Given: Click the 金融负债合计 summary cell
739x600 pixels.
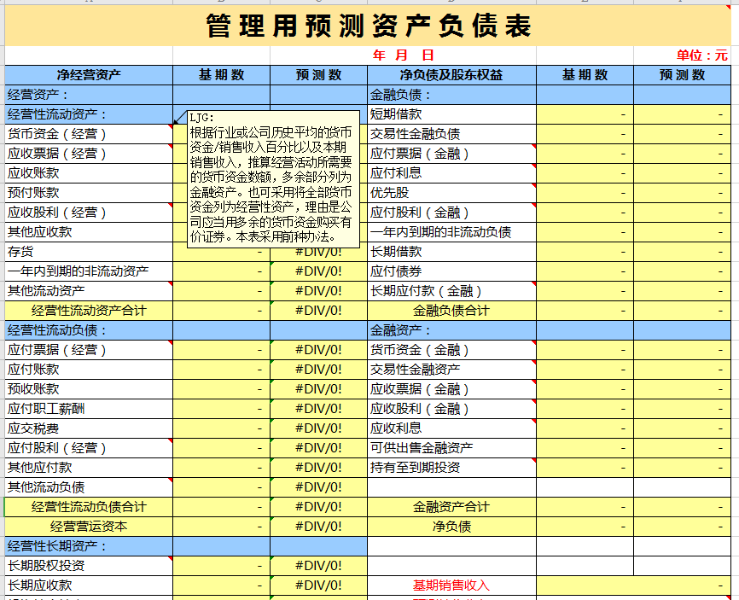Looking at the screenshot, I should (x=452, y=311).
